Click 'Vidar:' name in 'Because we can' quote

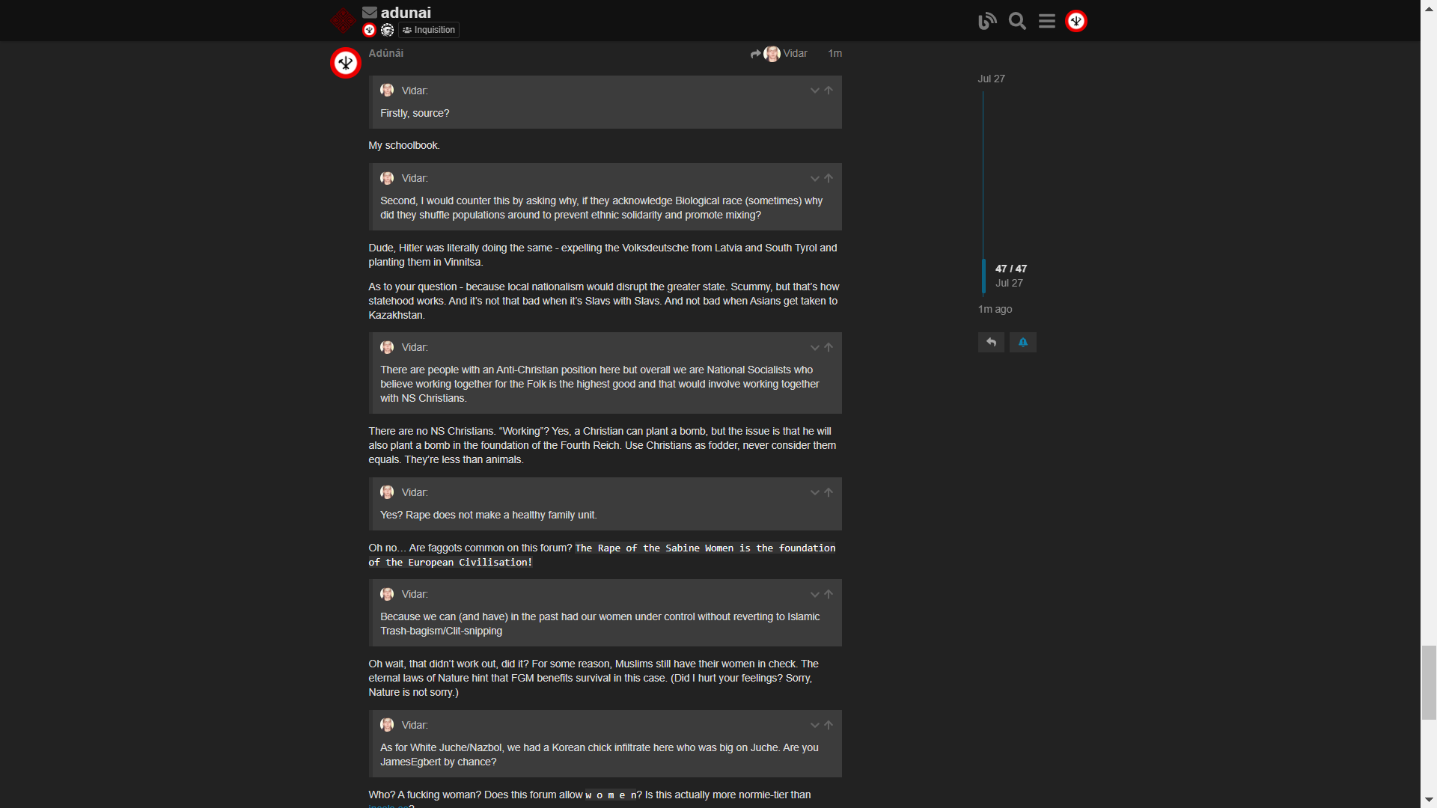pos(415,594)
